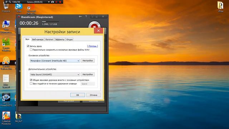This screenshot has width=229, height=129.
Task: Switch to the Опции tab
Action: click(69, 39)
